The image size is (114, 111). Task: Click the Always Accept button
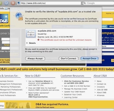tap(35, 59)
